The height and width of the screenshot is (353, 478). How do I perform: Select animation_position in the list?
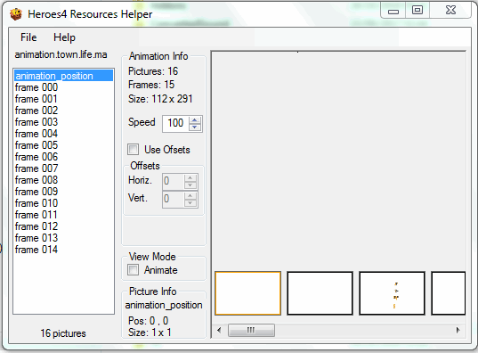63,76
